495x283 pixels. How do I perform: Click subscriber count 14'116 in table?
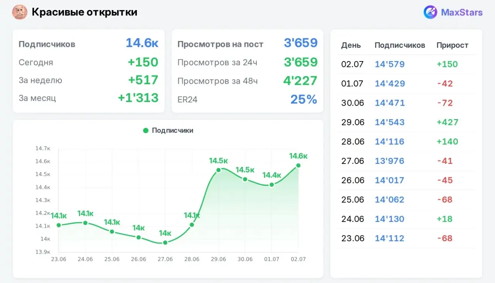[x=389, y=141]
